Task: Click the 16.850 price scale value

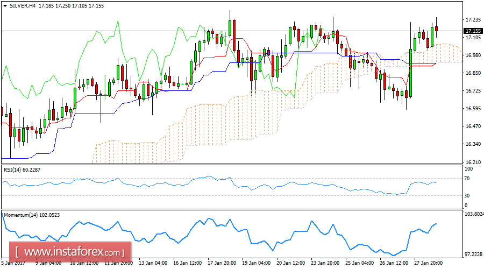Action: (x=473, y=73)
